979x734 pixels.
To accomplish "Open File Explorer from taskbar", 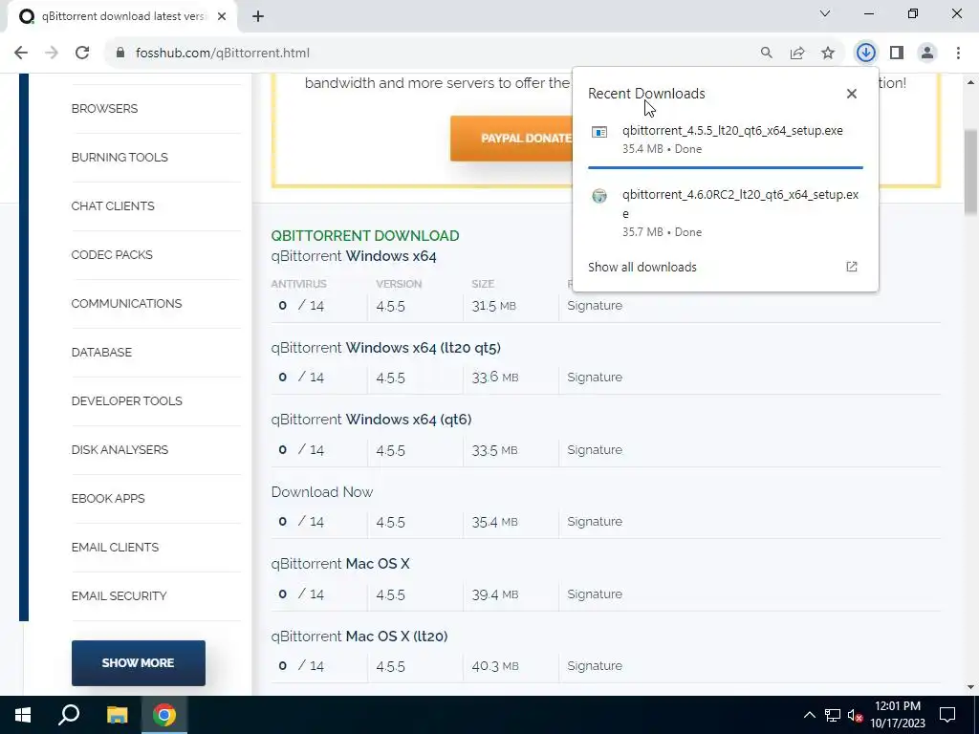I will pyautogui.click(x=117, y=715).
